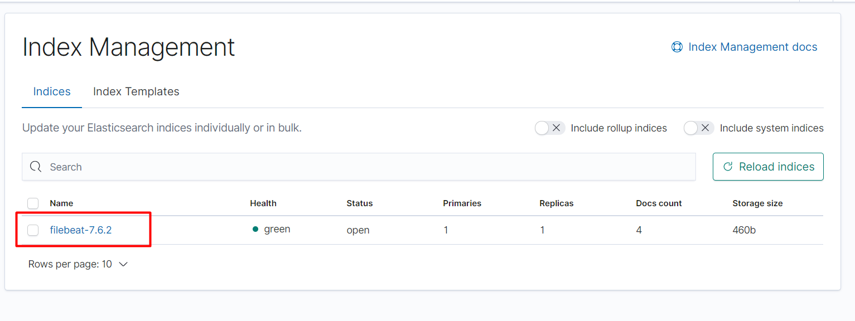Check the select-all indices header checkbox

click(x=33, y=203)
